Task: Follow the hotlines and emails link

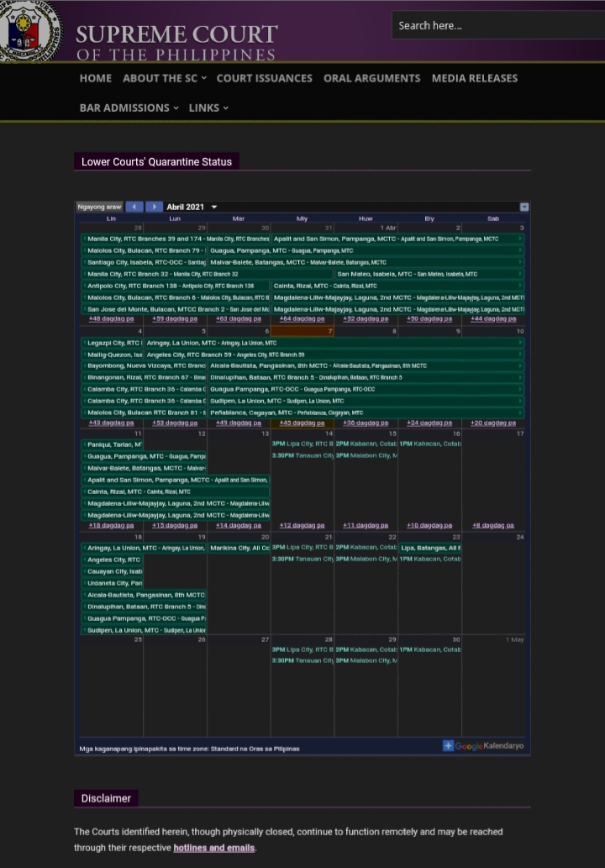Action: click(x=213, y=848)
